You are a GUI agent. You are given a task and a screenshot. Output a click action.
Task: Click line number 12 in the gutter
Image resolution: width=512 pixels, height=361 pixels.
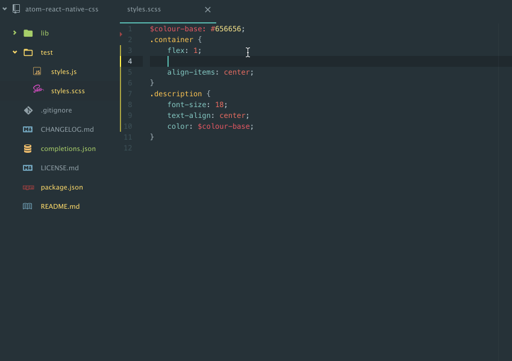[128, 148]
